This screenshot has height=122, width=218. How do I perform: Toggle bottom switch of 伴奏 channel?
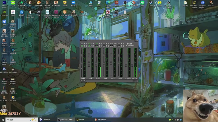tap(89, 47)
